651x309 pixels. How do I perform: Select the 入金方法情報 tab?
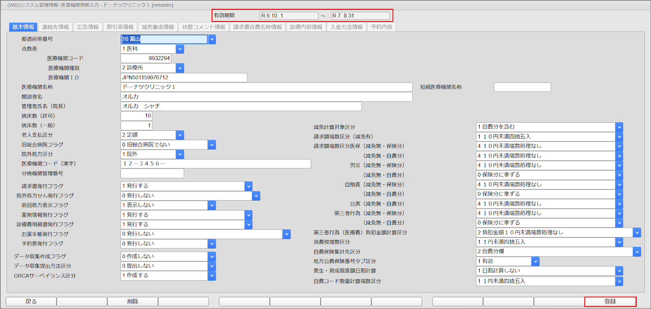346,27
